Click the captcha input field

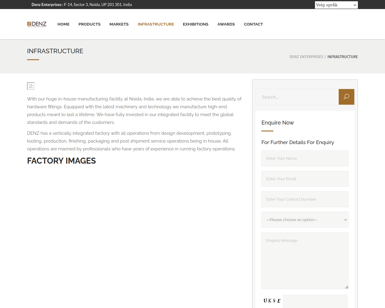(315, 301)
